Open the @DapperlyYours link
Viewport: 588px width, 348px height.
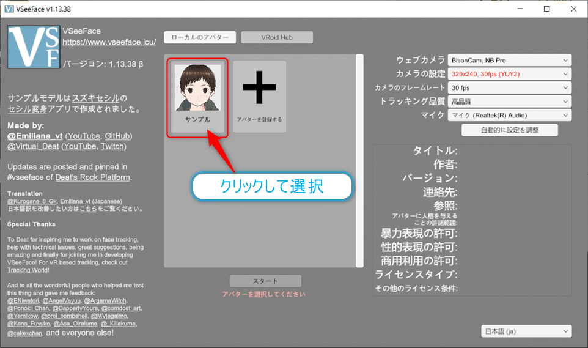(75, 308)
